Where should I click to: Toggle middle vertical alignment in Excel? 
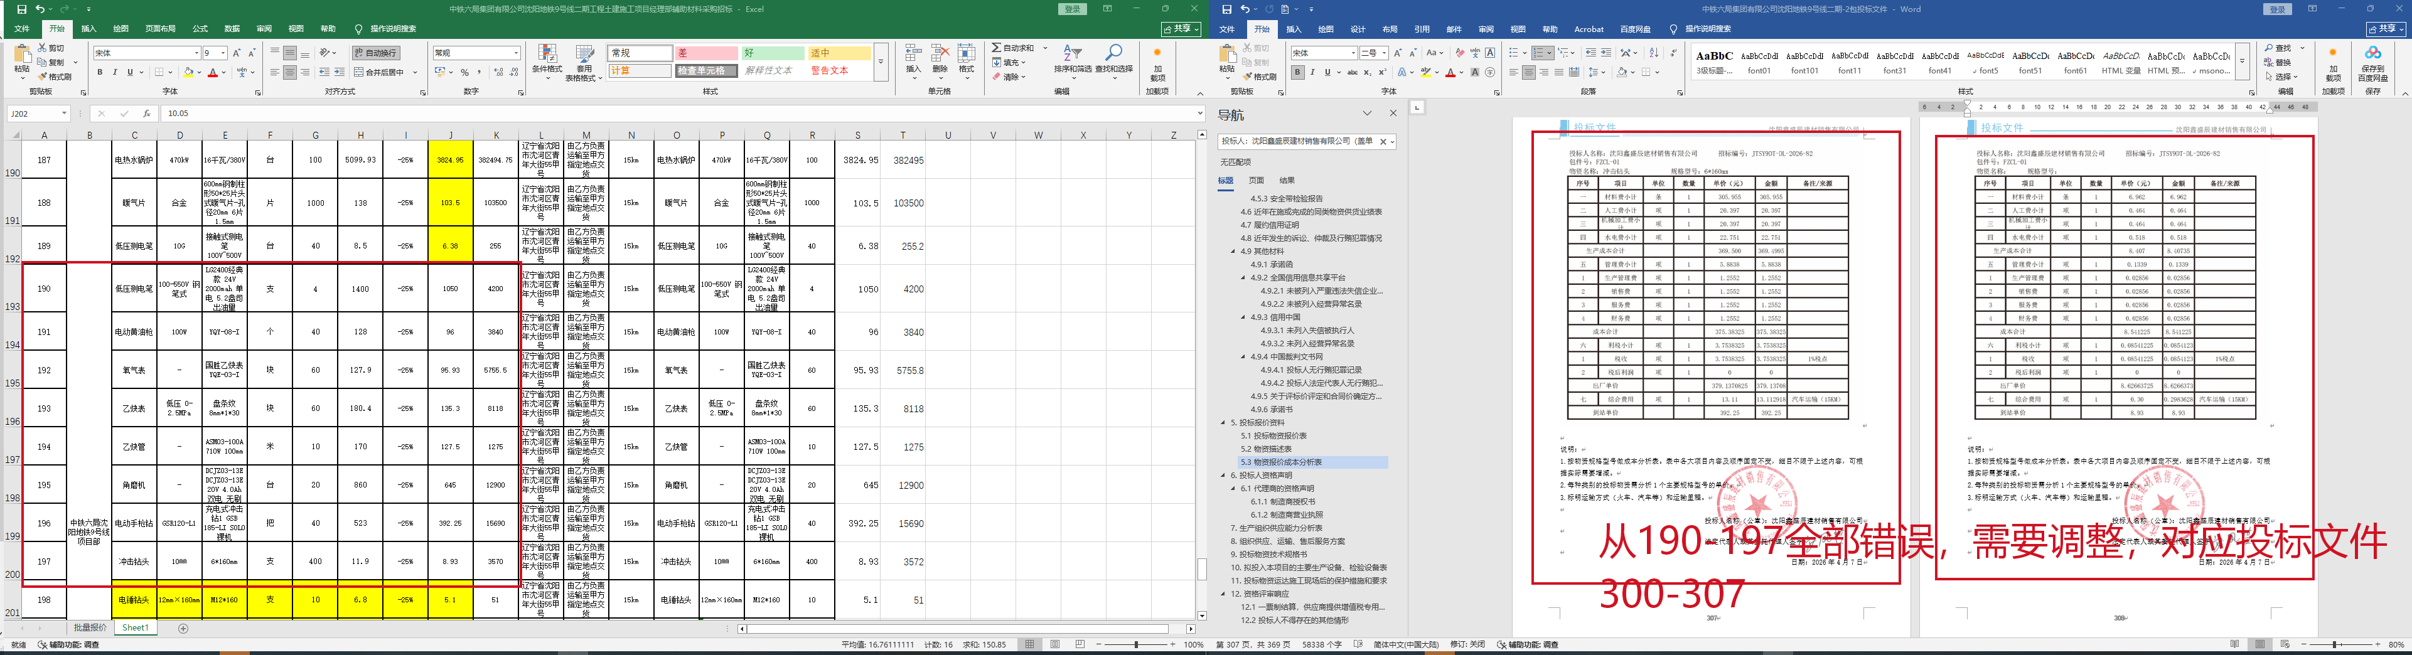289,53
